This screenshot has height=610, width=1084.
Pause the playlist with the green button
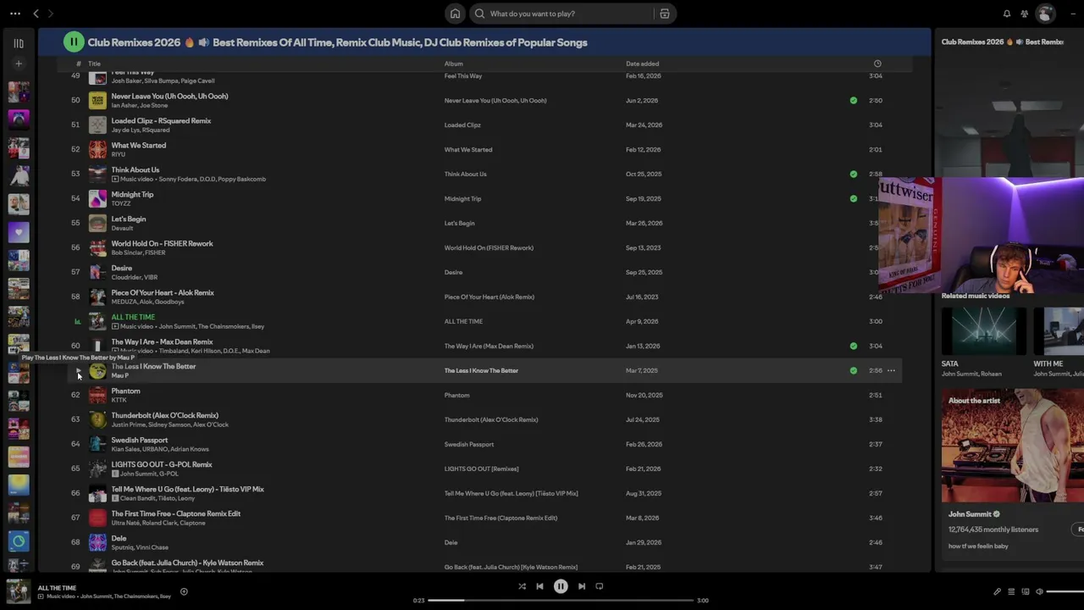(74, 42)
